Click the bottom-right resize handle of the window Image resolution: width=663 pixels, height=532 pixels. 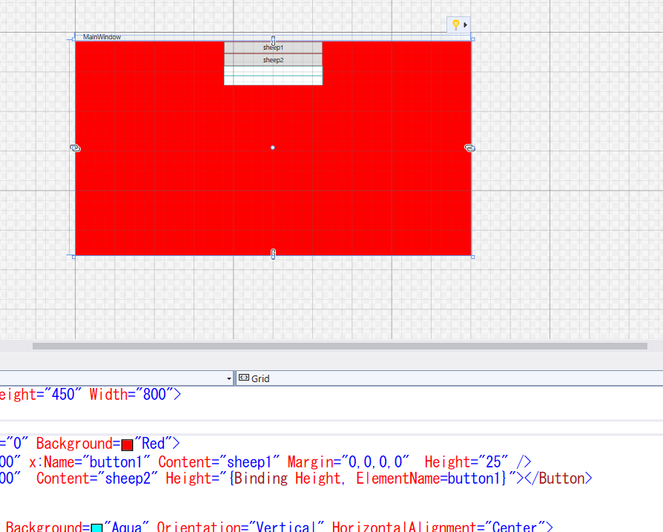(x=472, y=257)
